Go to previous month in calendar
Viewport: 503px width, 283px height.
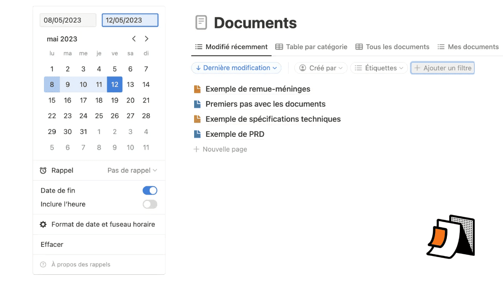point(134,39)
